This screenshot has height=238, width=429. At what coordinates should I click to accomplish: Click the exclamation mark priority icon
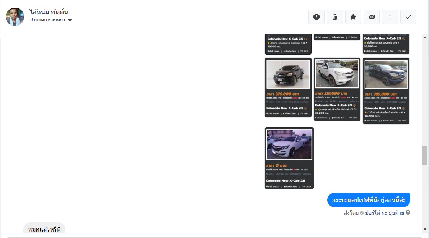(x=390, y=17)
